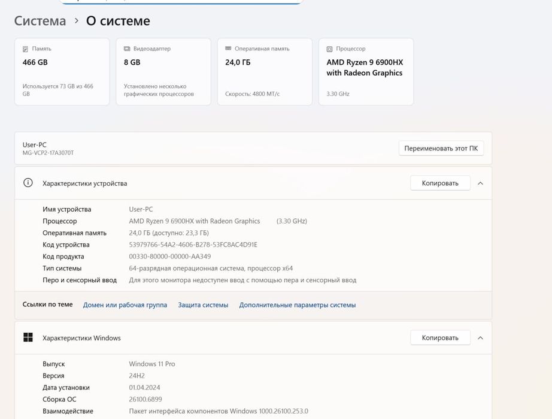Click the processor icon in Процессор card
552x419 pixels.
point(329,49)
